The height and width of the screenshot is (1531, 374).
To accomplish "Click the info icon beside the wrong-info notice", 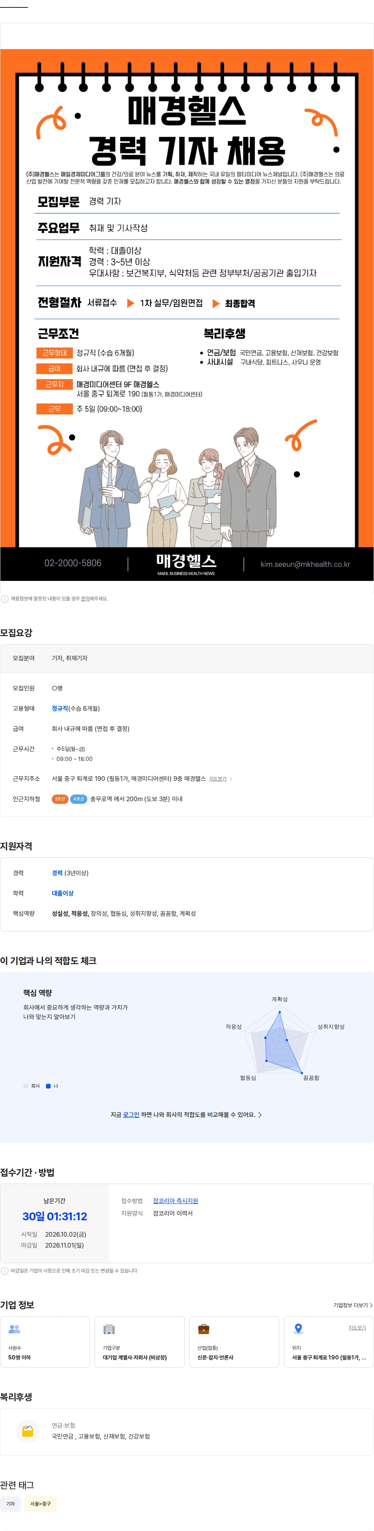I will [x=5, y=598].
